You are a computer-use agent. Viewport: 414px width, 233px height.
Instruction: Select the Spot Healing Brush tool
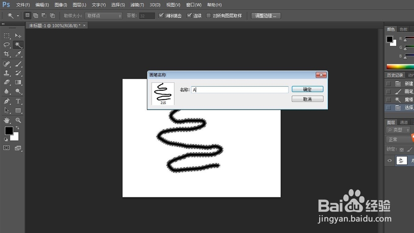(x=7, y=64)
